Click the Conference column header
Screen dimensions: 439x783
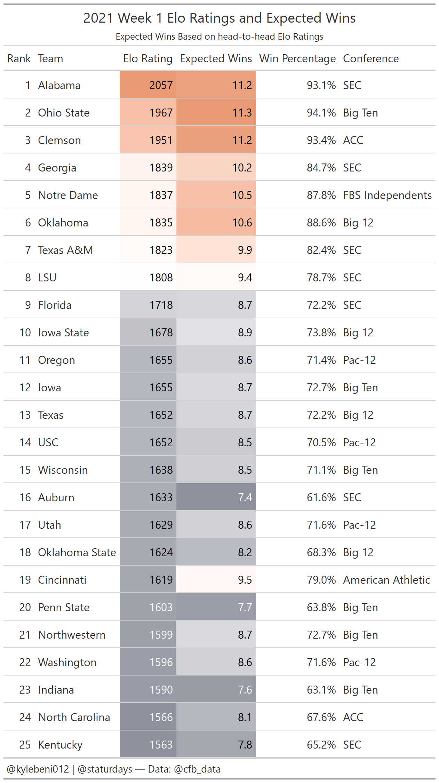click(371, 58)
